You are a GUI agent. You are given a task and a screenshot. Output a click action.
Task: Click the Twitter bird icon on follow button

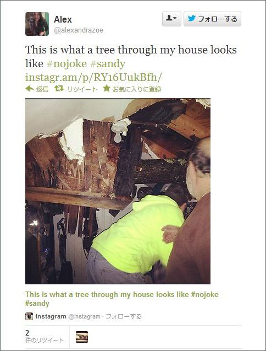192,18
